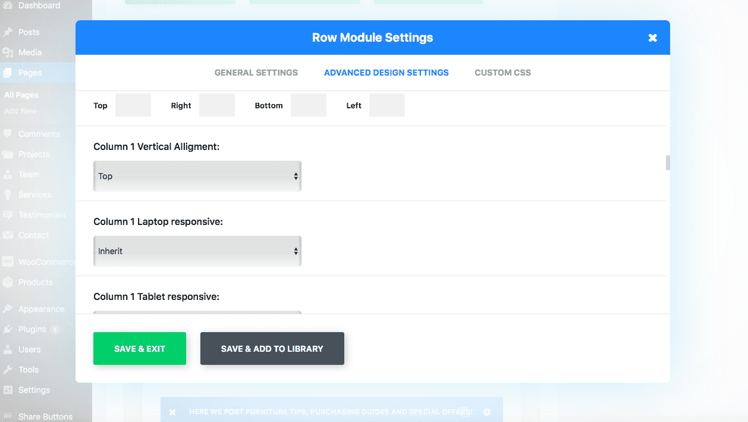Image resolution: width=748 pixels, height=422 pixels.
Task: Switch to the General Settings tab
Action: [256, 73]
